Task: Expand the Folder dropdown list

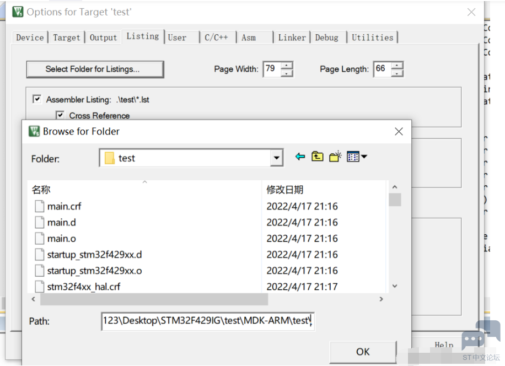Action: coord(276,158)
